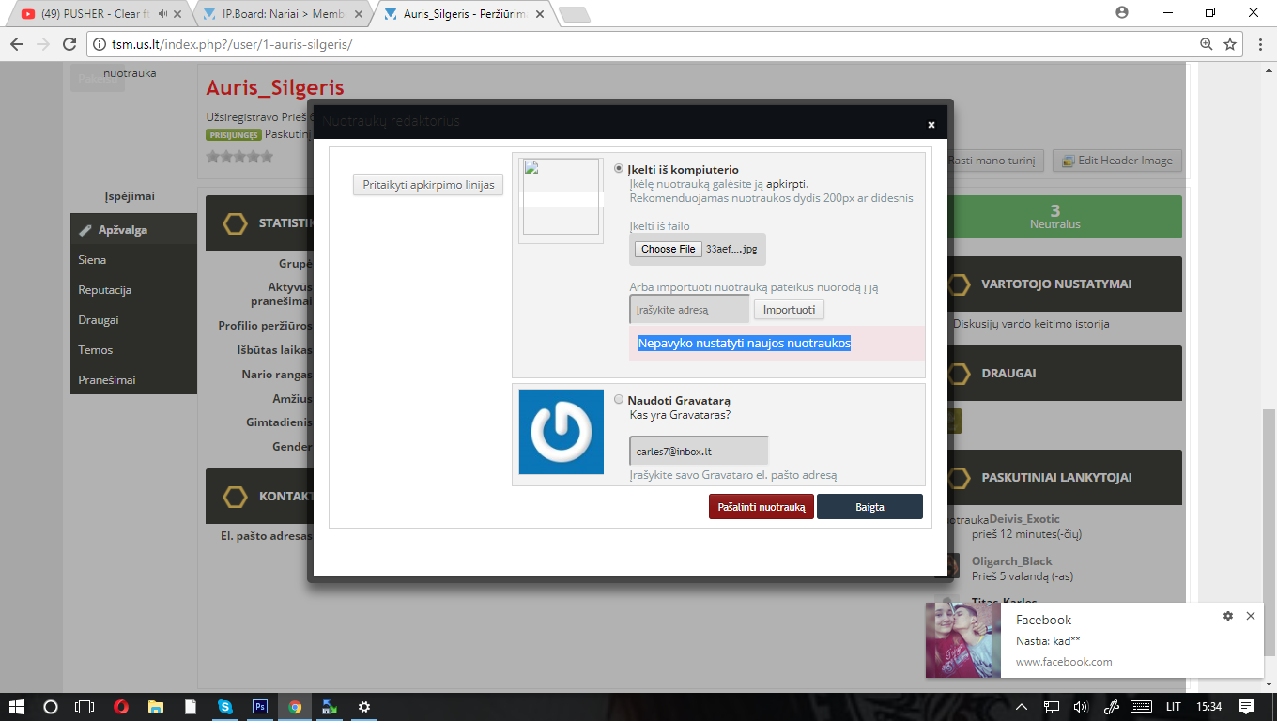The image size is (1277, 721).
Task: Click Gravatar email input field
Action: pyautogui.click(x=699, y=451)
